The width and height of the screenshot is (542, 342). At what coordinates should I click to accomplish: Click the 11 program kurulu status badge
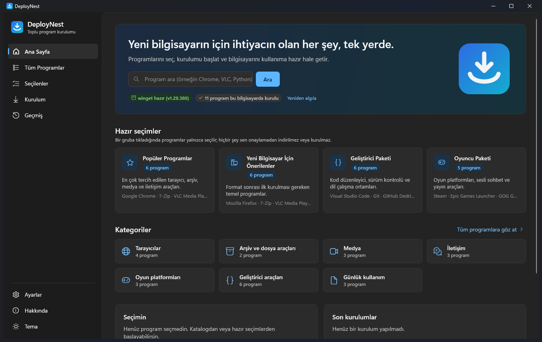[x=238, y=98]
